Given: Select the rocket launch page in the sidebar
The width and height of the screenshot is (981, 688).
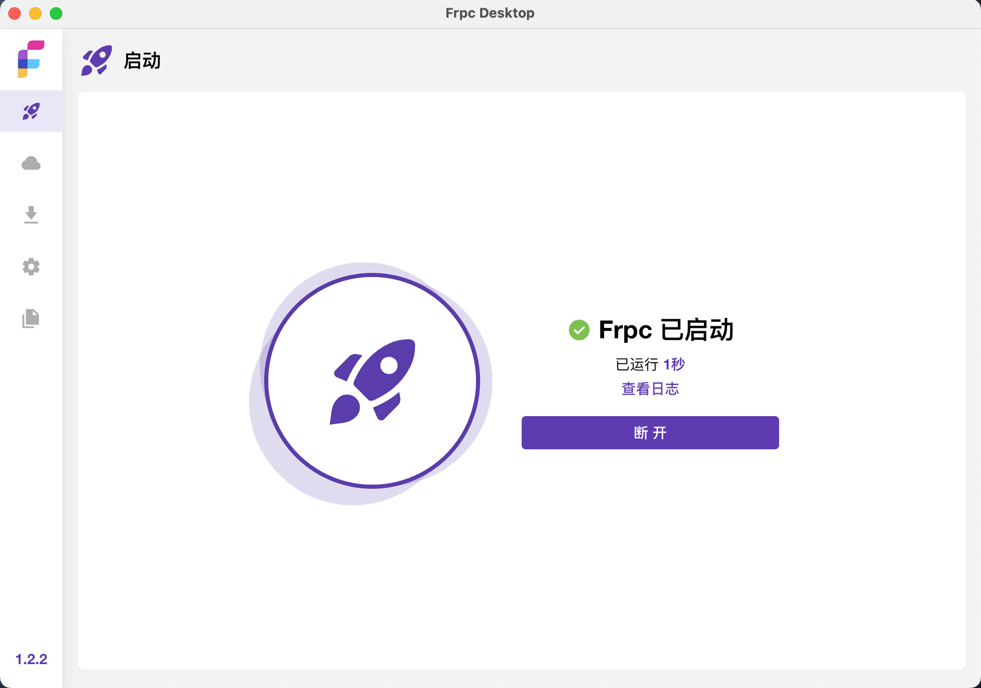Looking at the screenshot, I should [x=31, y=111].
